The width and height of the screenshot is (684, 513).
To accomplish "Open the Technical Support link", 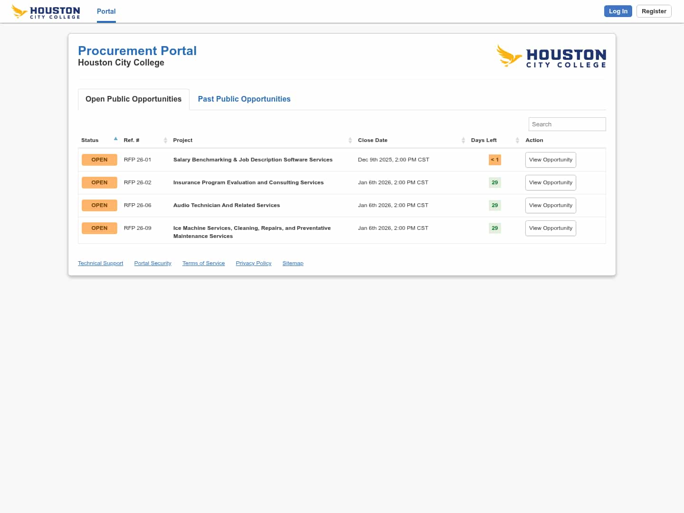I will coord(100,263).
